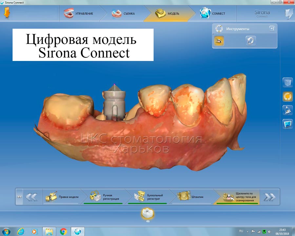Switch to the СЪЕМКА phase
Screen dimensions: 295x236
pos(124,13)
